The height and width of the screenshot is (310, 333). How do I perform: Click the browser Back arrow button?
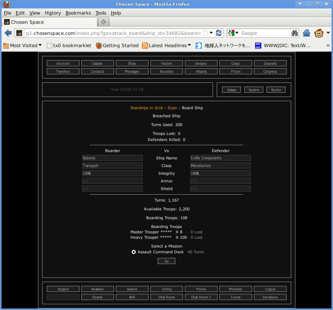point(8,33)
